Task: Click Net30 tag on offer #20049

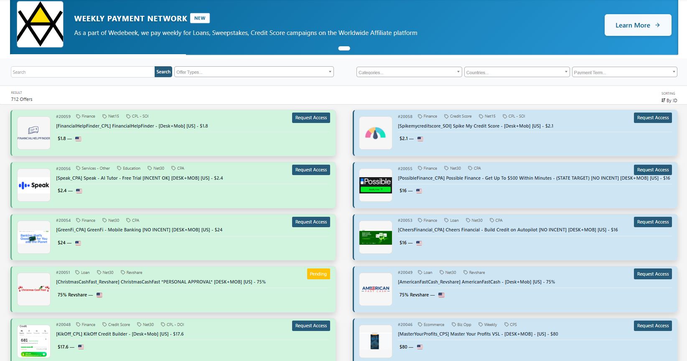Action: click(448, 273)
